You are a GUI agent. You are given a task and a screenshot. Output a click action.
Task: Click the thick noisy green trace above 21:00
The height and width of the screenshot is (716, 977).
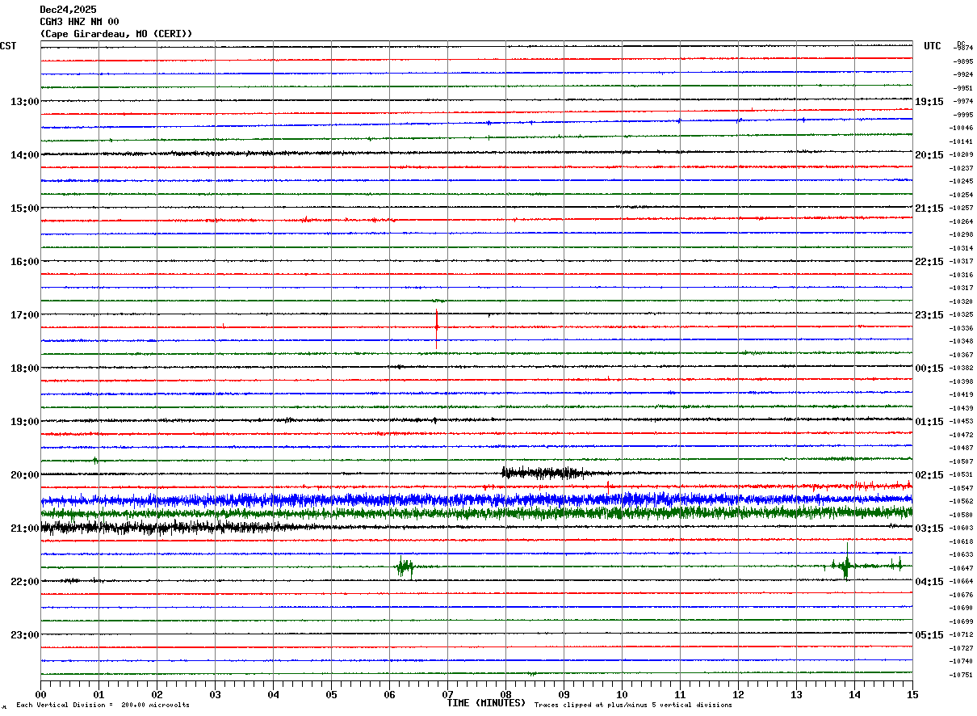pos(476,512)
